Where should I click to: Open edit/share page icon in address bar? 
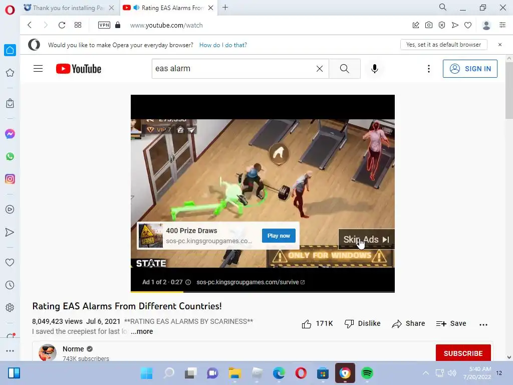(x=415, y=25)
